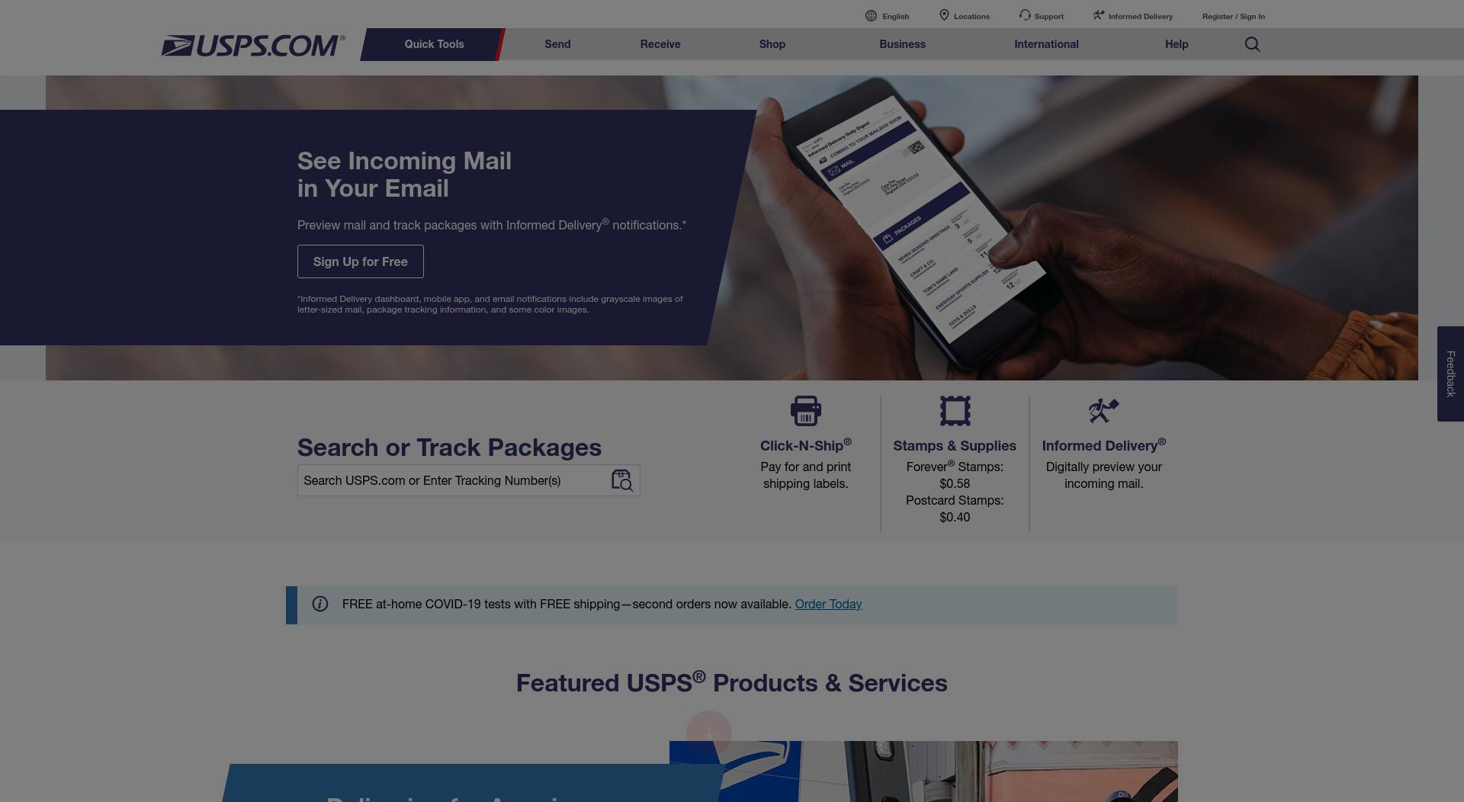This screenshot has height=802, width=1464.
Task: Click the 'Featured USPS Products & Services' heading
Action: pos(732,682)
